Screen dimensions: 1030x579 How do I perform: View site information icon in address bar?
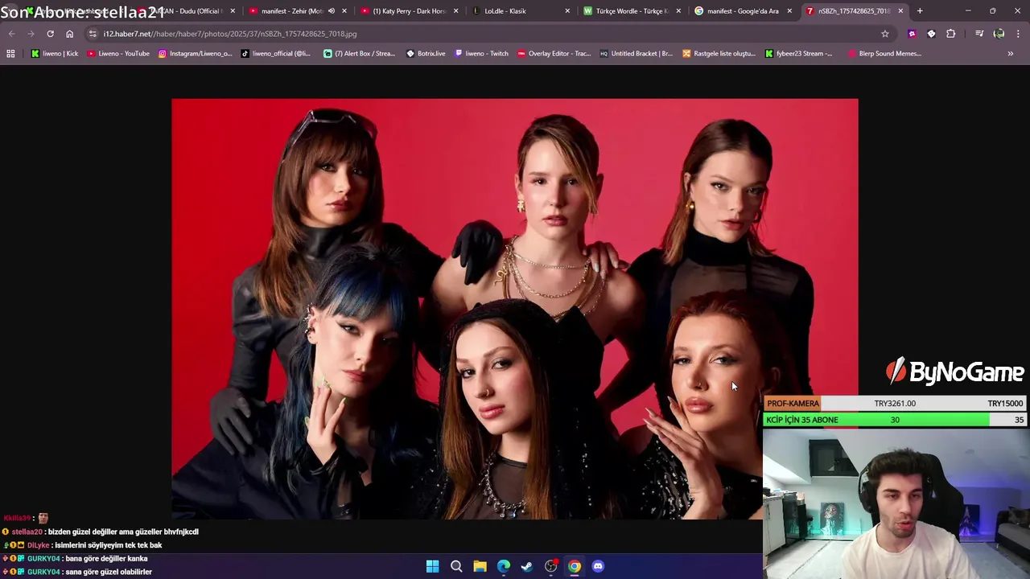point(93,34)
